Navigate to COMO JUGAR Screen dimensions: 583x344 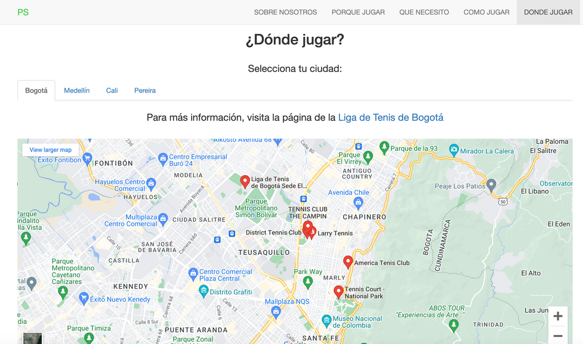[x=487, y=12]
